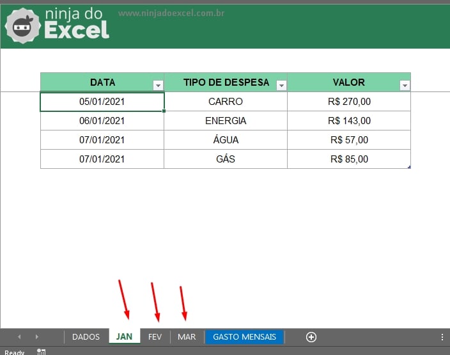450x355 pixels.
Task: Add a new sheet with plus icon
Action: click(311, 337)
